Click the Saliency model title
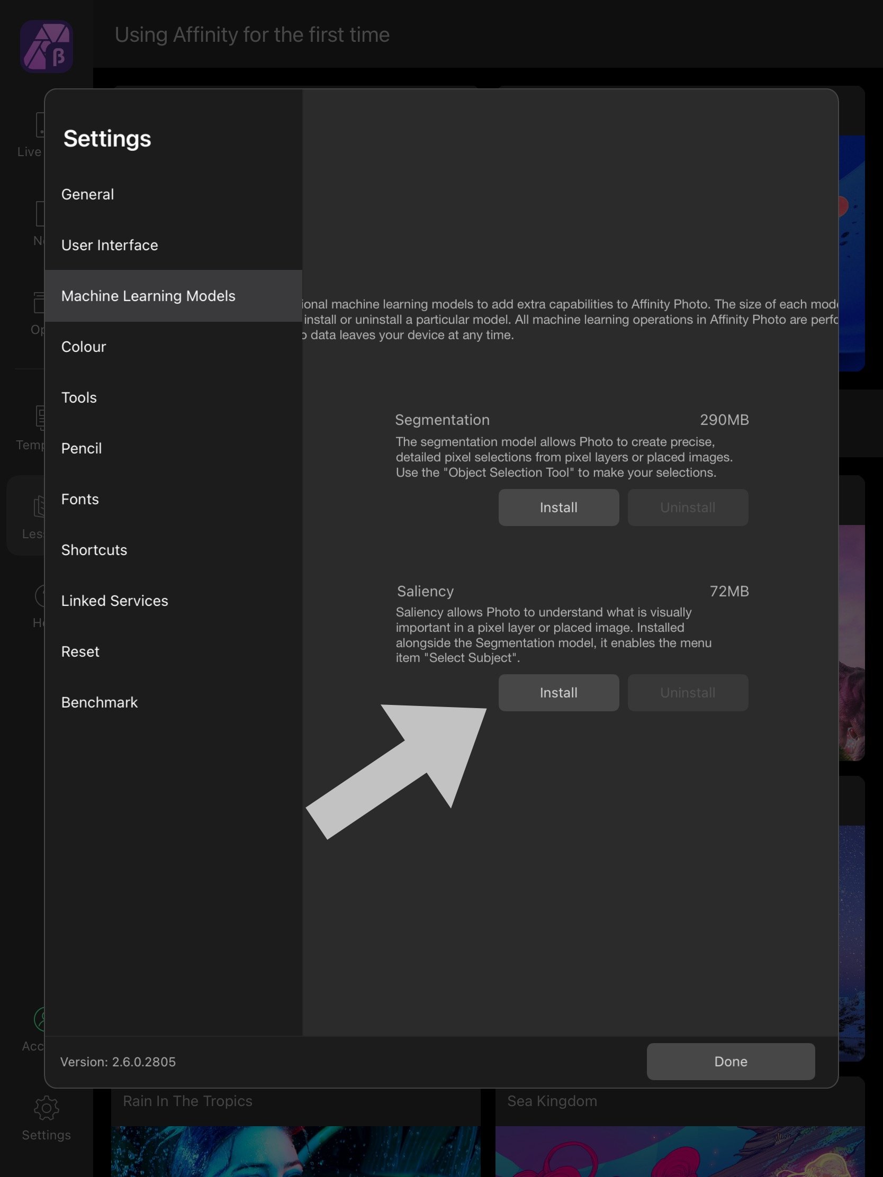Screen dimensions: 883x1177 (x=425, y=591)
